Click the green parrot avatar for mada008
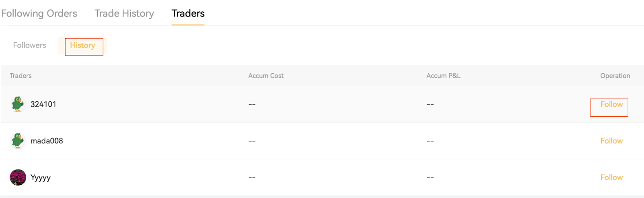Screen dimensions: 644x198 pyautogui.click(x=18, y=141)
